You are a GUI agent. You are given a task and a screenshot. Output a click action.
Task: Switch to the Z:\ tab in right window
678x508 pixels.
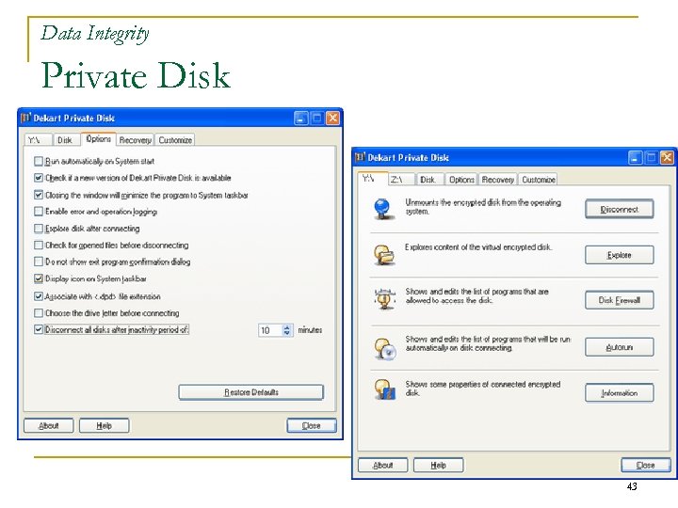(402, 180)
